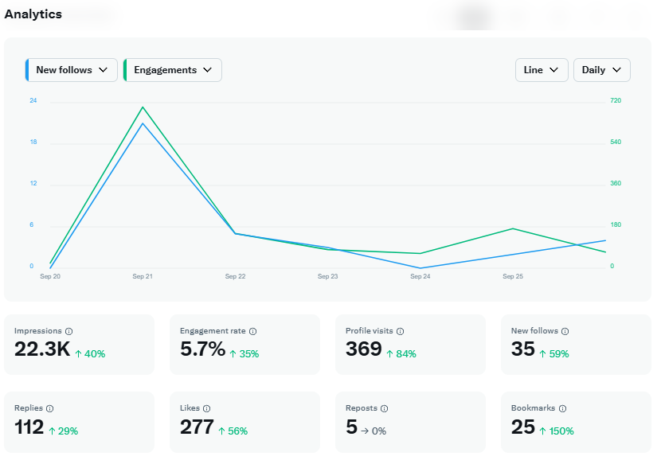The width and height of the screenshot is (661, 460).
Task: Click the Engagement rate card label
Action: pos(213,331)
